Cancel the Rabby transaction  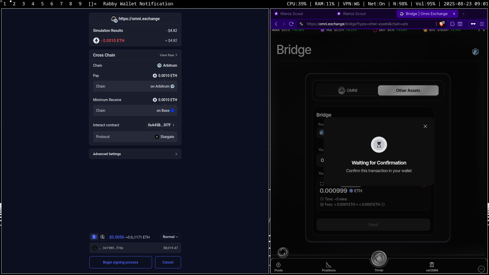[168, 262]
